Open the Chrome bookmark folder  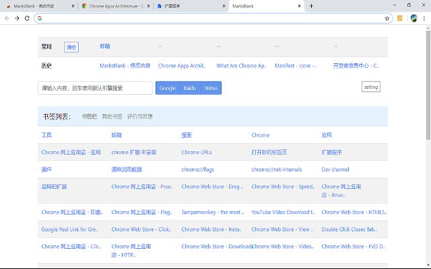[x=261, y=135]
